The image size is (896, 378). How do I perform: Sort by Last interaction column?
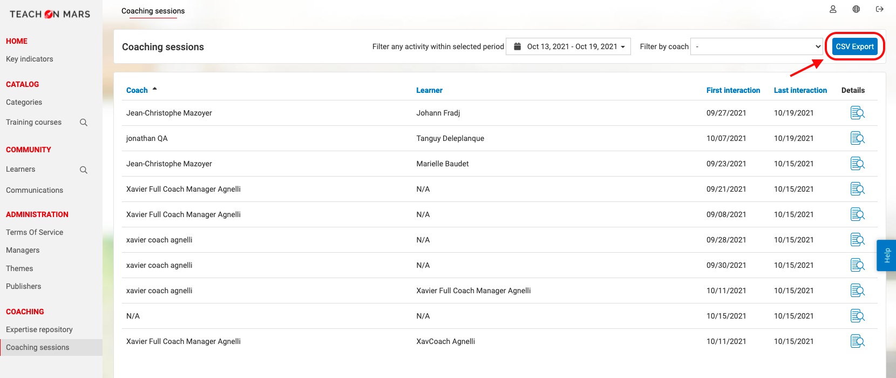[800, 90]
